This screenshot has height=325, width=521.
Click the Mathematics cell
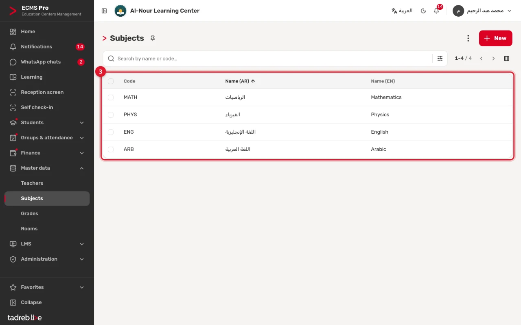[x=386, y=97]
